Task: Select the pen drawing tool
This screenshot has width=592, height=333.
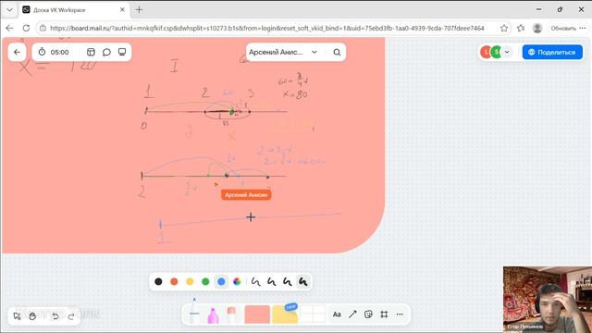Action: pyautogui.click(x=194, y=312)
